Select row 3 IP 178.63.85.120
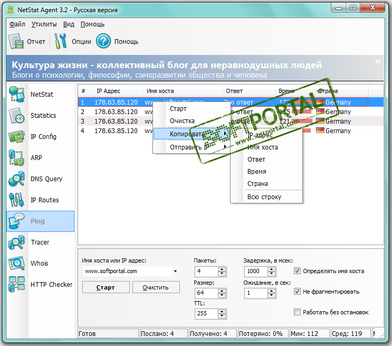 pos(116,121)
